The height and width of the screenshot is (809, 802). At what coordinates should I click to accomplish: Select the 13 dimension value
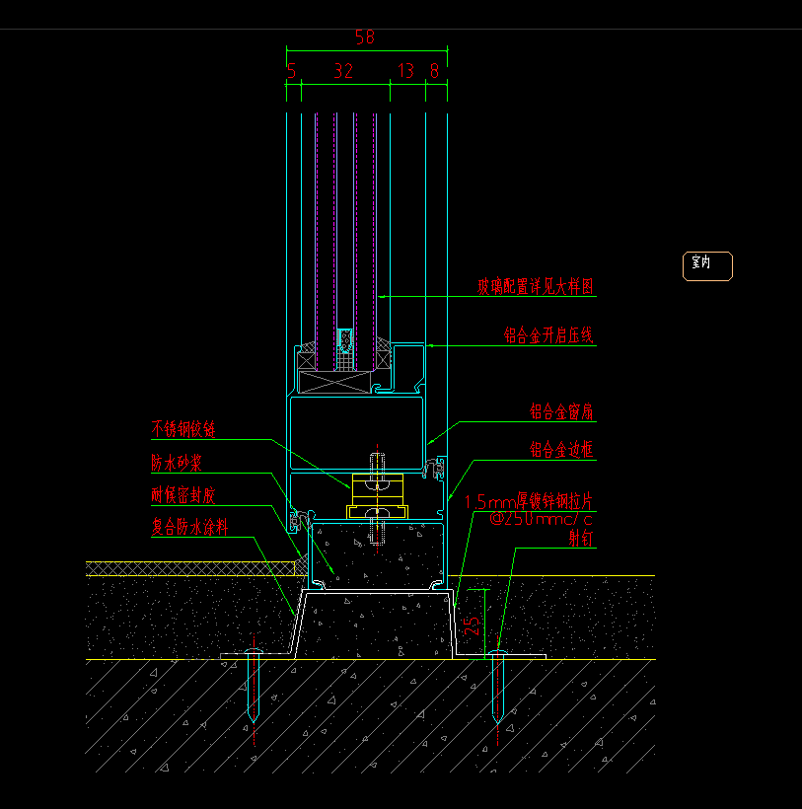pyautogui.click(x=405, y=71)
